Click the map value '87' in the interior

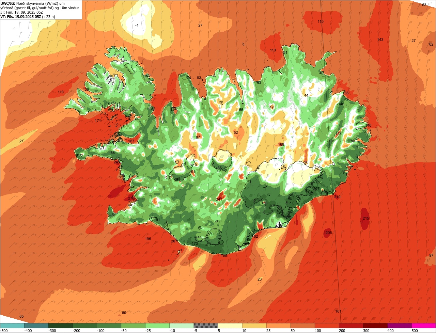(x=198, y=137)
